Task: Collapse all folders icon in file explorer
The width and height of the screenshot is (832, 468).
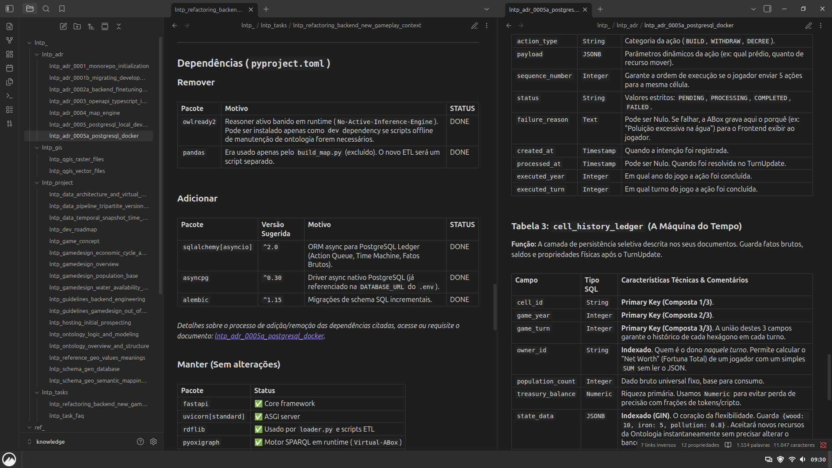Action: point(119,26)
